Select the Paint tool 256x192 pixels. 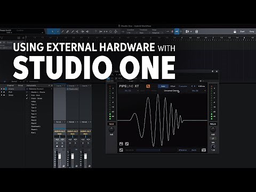point(73,31)
